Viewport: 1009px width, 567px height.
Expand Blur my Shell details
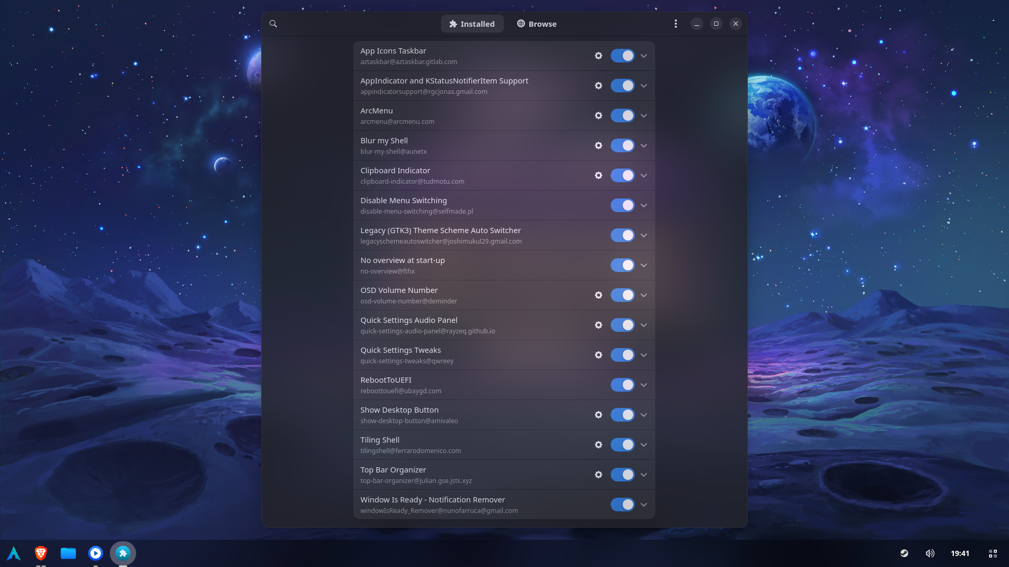point(644,145)
